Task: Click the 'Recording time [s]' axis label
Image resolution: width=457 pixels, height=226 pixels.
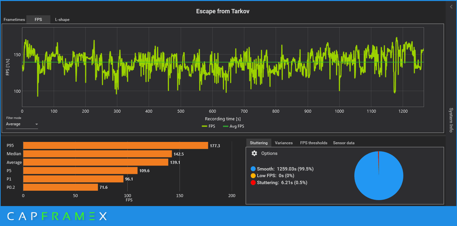Action: click(223, 119)
